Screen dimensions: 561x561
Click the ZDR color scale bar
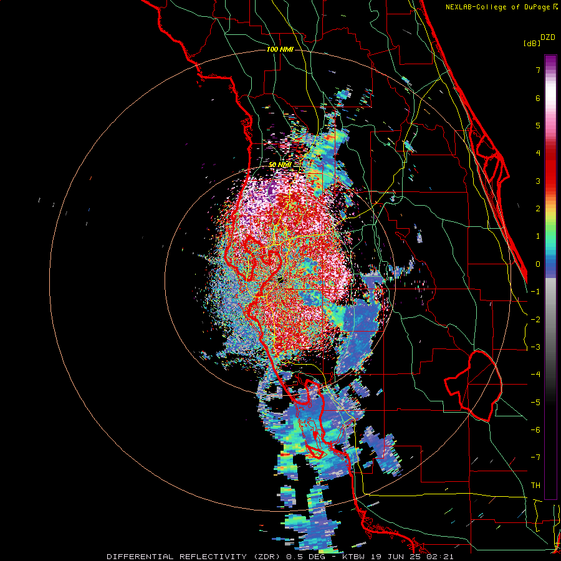550,277
